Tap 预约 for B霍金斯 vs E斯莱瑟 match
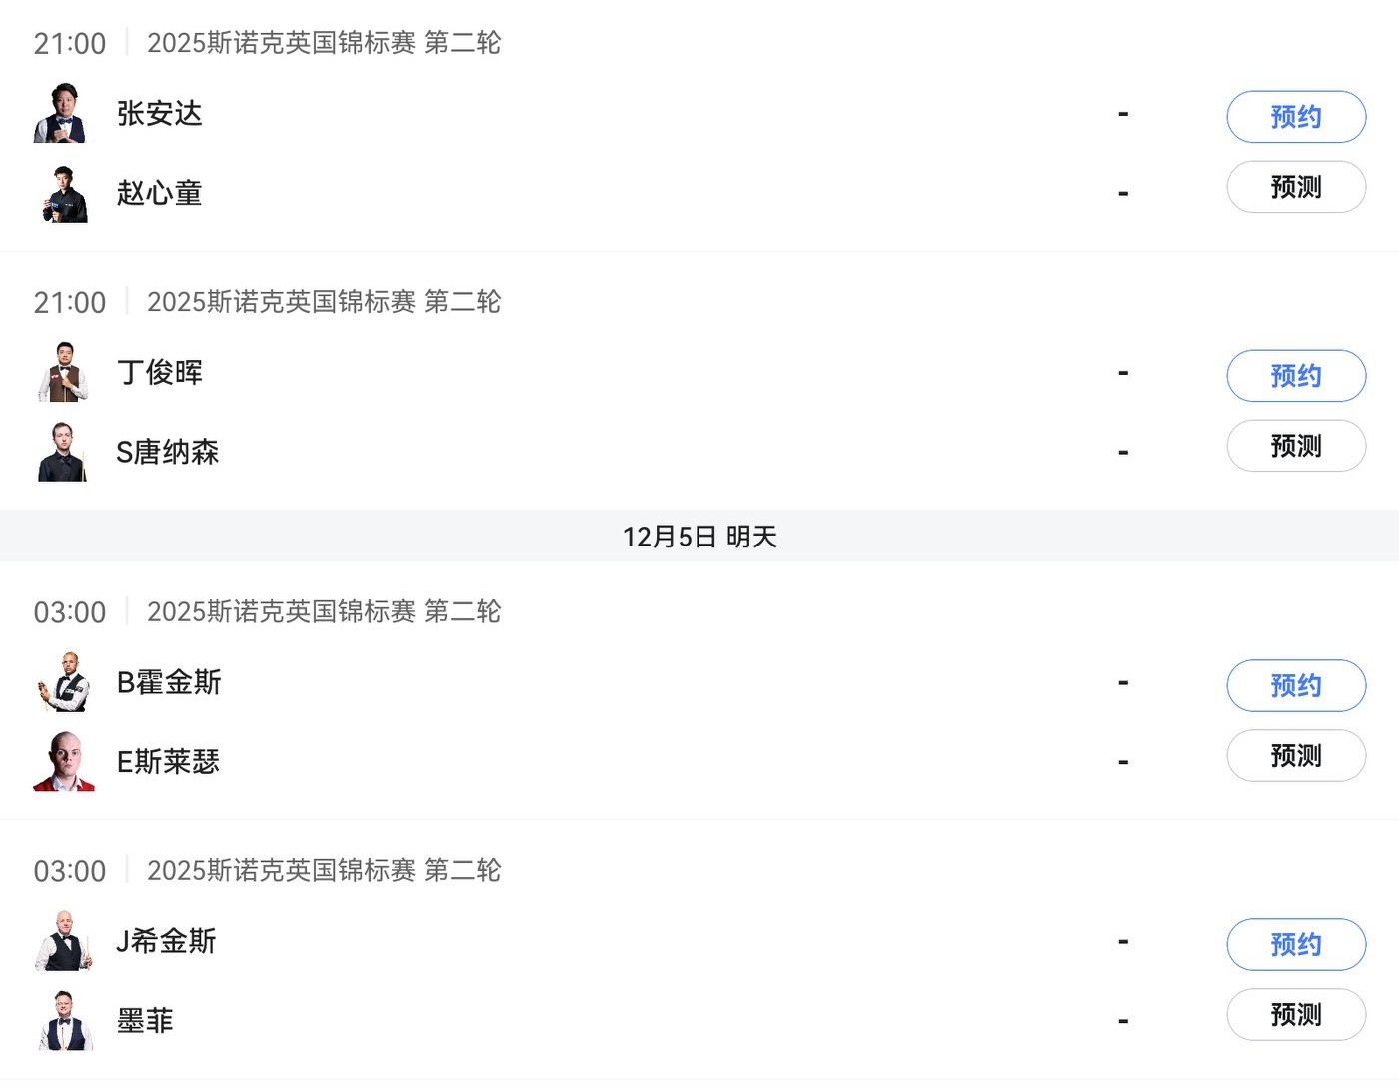This screenshot has width=1399, height=1092. pos(1295,686)
